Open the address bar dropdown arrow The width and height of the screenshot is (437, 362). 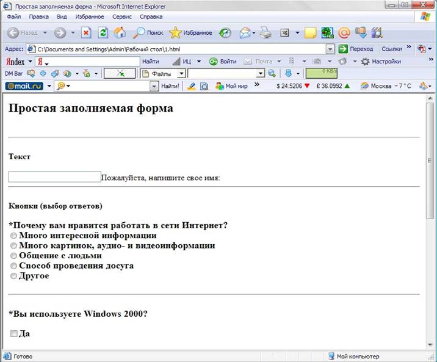[x=330, y=49]
